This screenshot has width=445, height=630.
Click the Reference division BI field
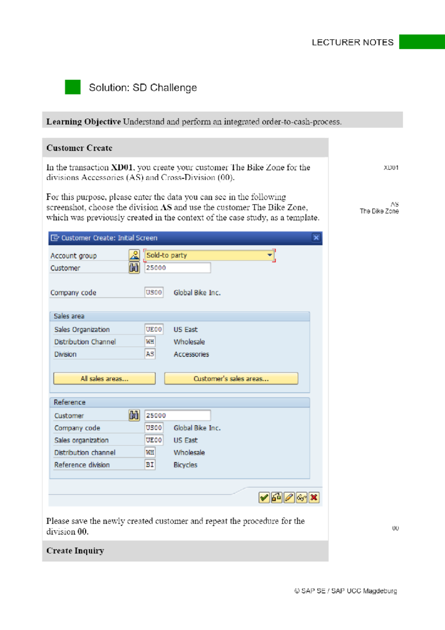150,465
